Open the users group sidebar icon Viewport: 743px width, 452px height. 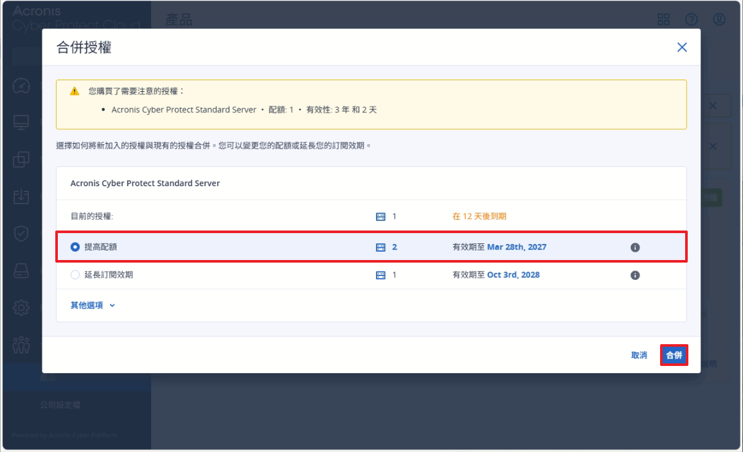click(x=21, y=345)
